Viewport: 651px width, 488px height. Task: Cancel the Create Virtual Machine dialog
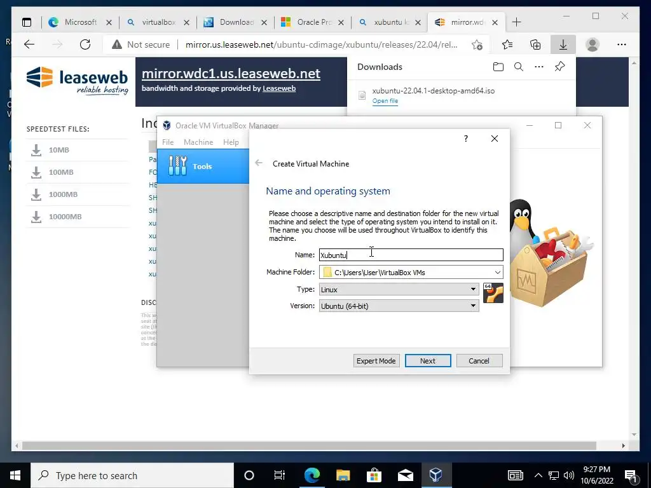[x=479, y=361]
